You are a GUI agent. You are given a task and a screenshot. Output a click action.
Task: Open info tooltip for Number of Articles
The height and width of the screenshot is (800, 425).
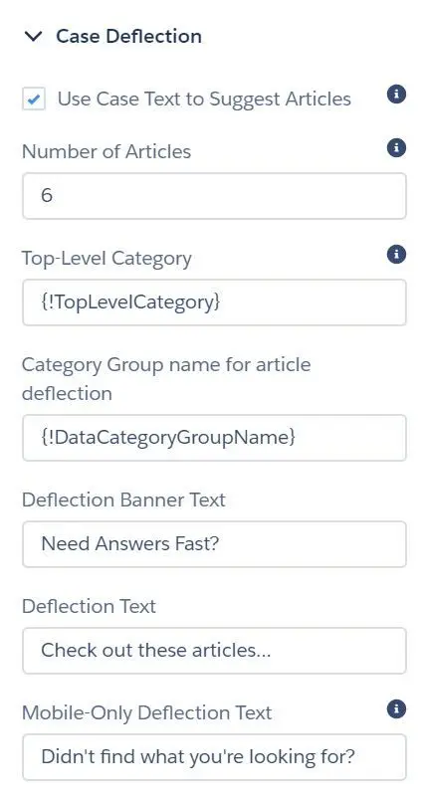click(396, 148)
